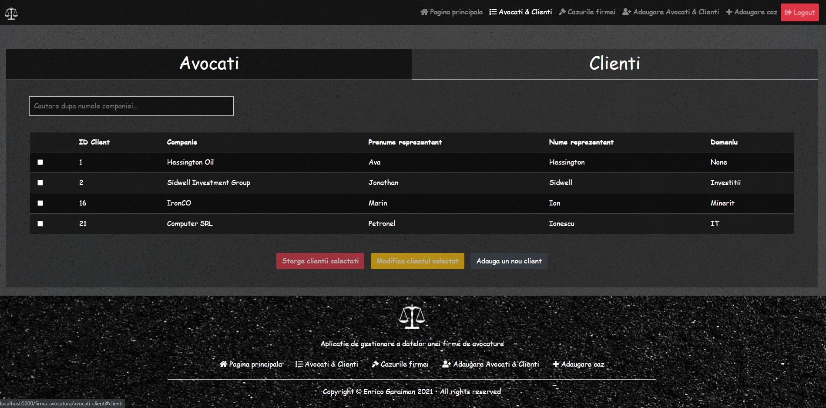Click the scales logo in top-left corner
This screenshot has height=408, width=826.
click(11, 13)
